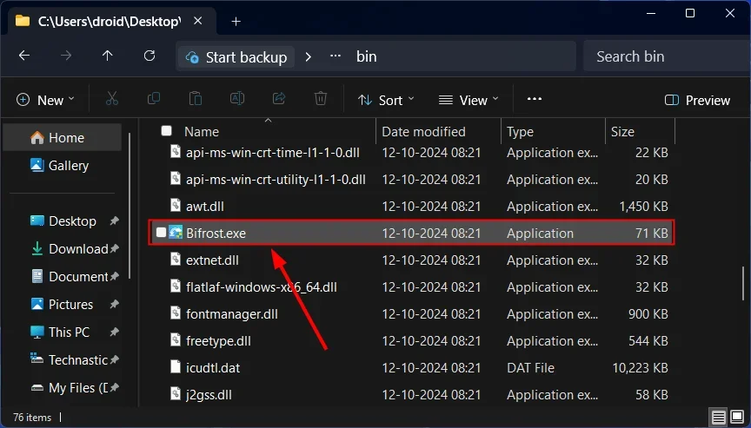The width and height of the screenshot is (751, 428).
Task: Click the bin folder breadcrumb
Action: pyautogui.click(x=367, y=56)
